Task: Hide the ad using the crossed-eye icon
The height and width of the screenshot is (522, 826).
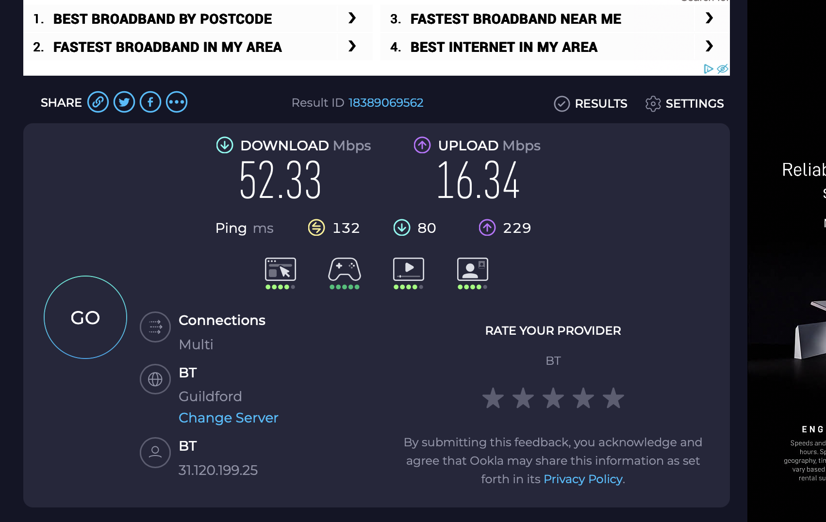Action: click(722, 69)
